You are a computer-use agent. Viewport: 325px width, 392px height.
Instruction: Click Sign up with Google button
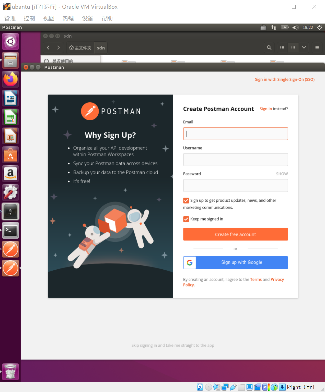[x=236, y=262]
